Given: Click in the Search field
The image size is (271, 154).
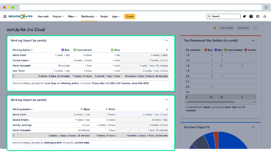Looking at the screenshot, I should pyautogui.click(x=223, y=16).
